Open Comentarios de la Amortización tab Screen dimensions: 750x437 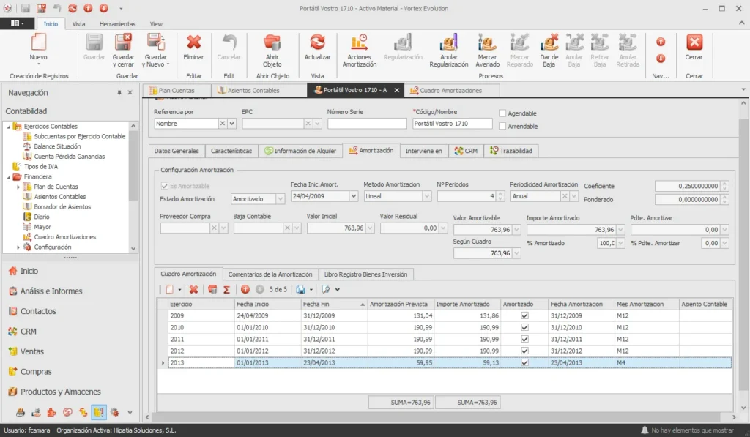[x=270, y=274]
